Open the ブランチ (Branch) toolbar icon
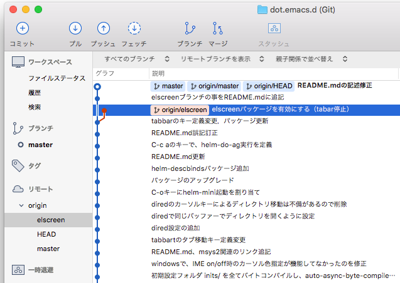Viewport: 400px width, 283px height. [x=190, y=28]
